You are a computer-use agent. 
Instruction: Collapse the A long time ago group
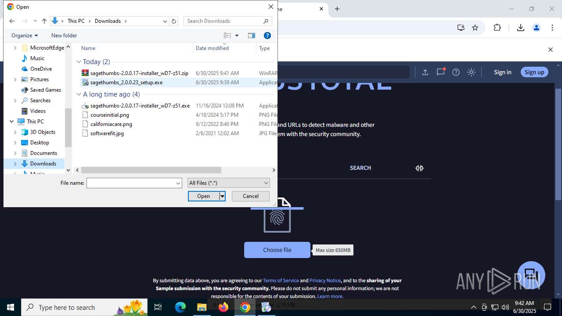click(x=79, y=94)
